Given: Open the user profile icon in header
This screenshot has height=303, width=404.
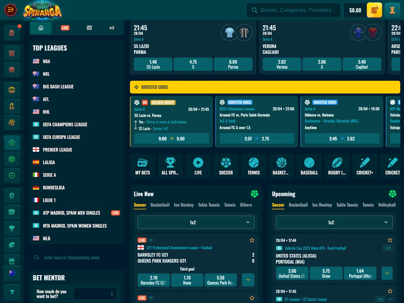Looking at the screenshot, I should 392,10.
